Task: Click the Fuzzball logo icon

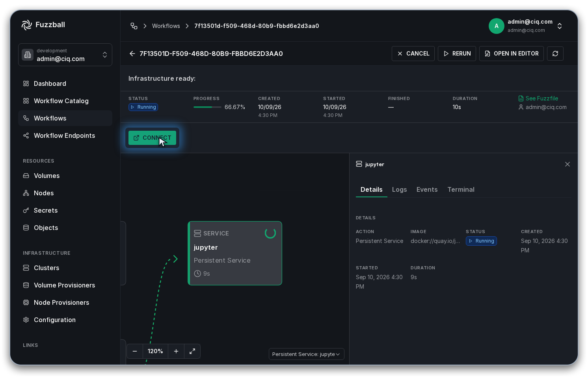Action: click(x=26, y=25)
